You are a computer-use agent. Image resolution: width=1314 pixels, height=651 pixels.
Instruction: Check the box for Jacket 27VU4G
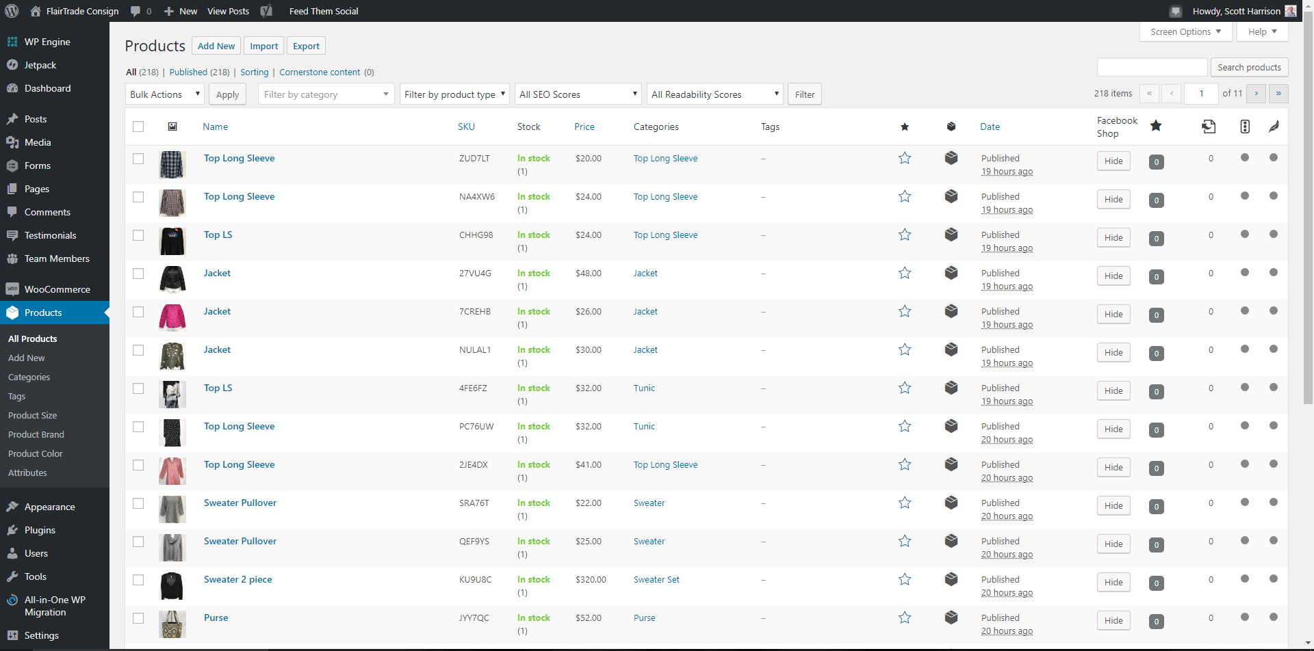point(138,274)
